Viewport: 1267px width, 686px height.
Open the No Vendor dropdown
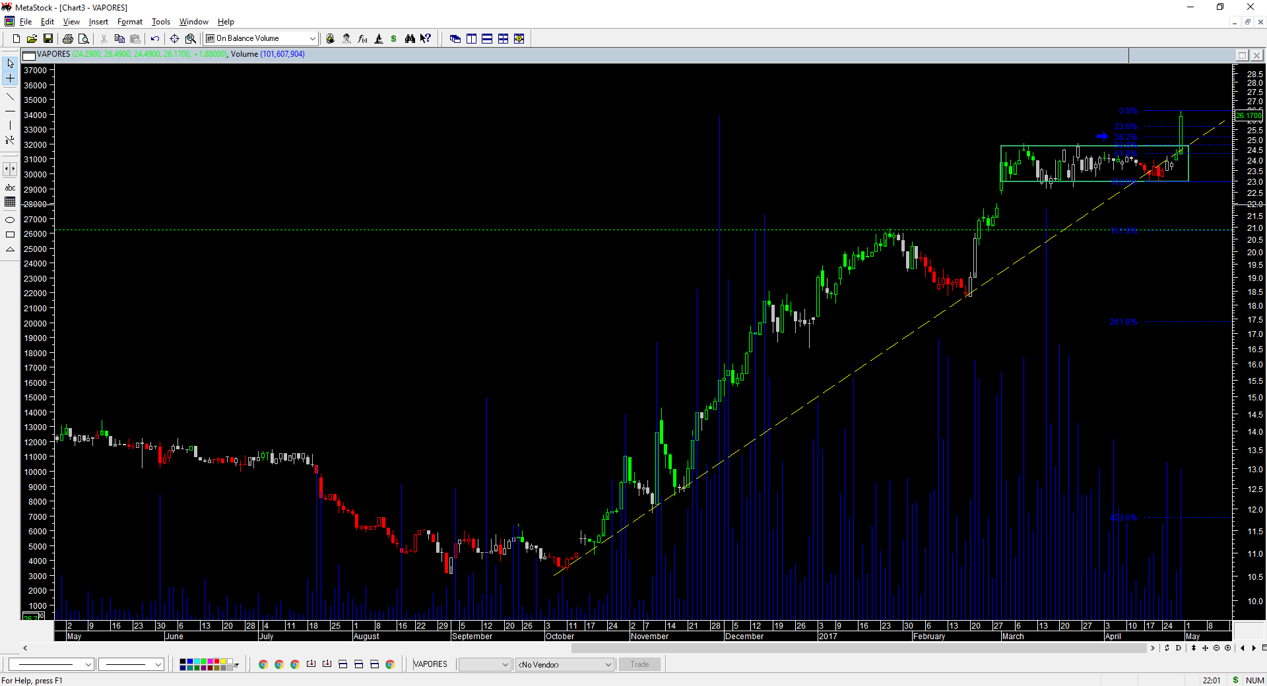tap(608, 665)
